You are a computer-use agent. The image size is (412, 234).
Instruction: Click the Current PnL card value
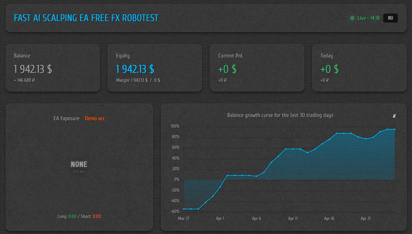click(x=227, y=69)
